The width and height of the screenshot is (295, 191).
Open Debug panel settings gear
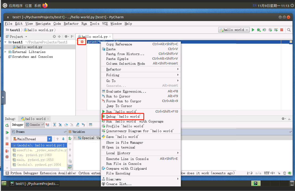point(284,119)
